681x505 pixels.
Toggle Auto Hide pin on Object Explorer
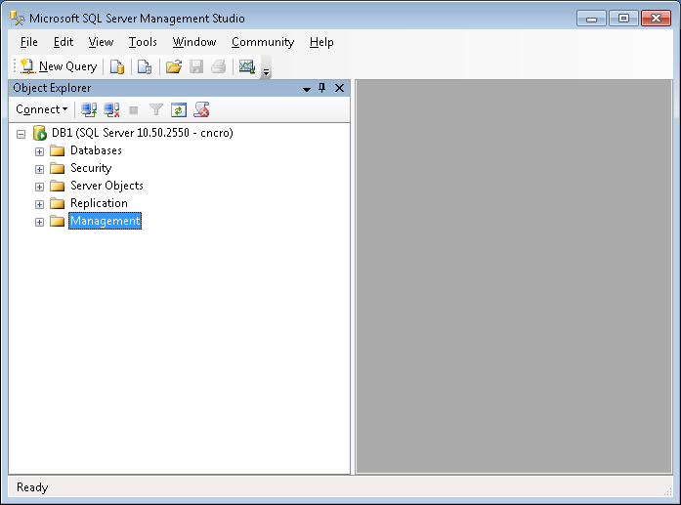point(321,88)
